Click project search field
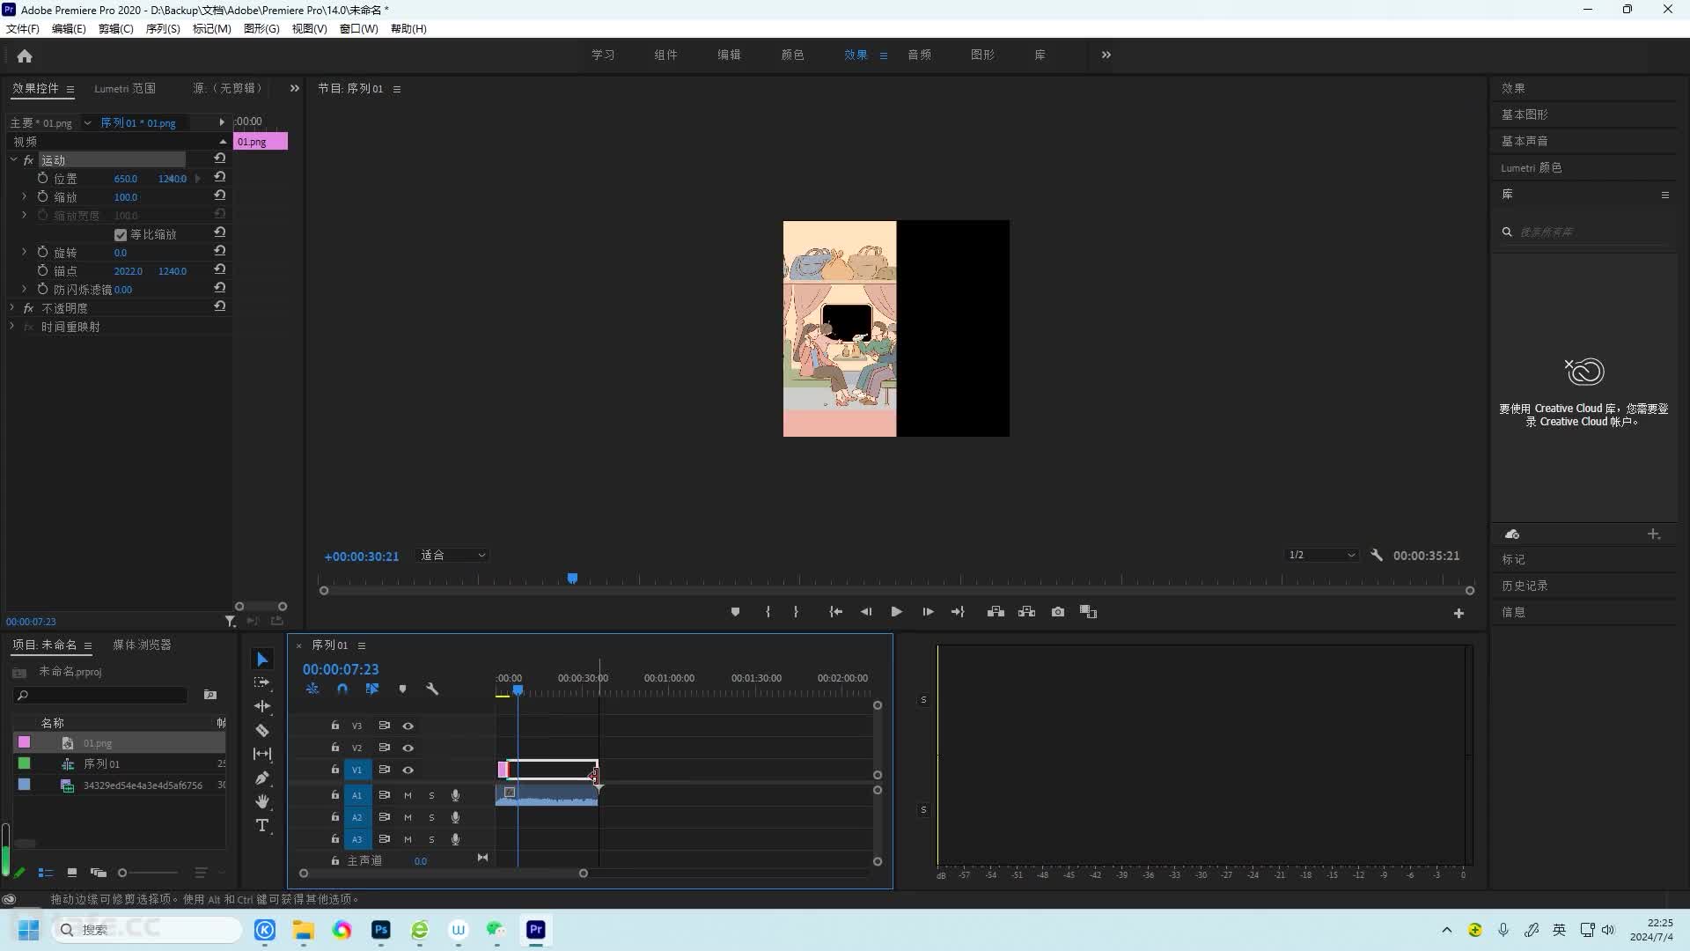1690x951 pixels. 100,696
